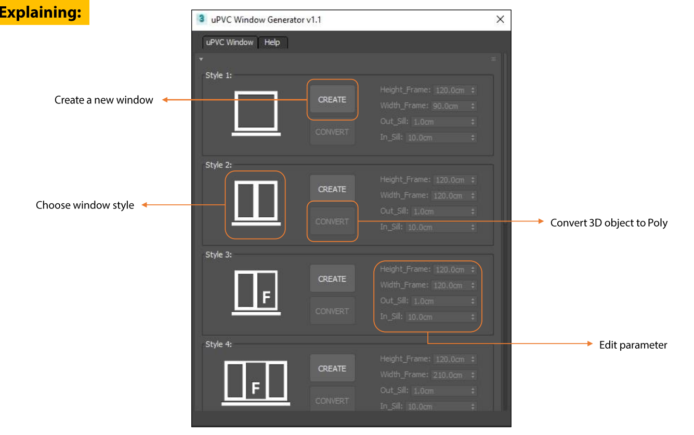Image resolution: width=694 pixels, height=435 pixels.
Task: Switch to the Help tab
Action: click(272, 43)
